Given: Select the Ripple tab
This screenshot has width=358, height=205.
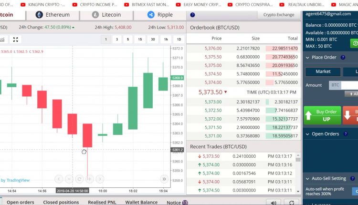Looking at the screenshot, I should pyautogui.click(x=160, y=15).
